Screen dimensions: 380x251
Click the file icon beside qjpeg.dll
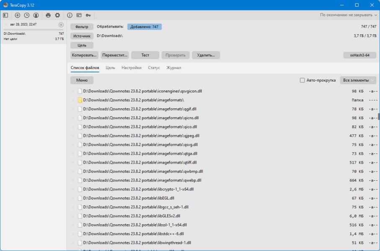tap(80, 136)
